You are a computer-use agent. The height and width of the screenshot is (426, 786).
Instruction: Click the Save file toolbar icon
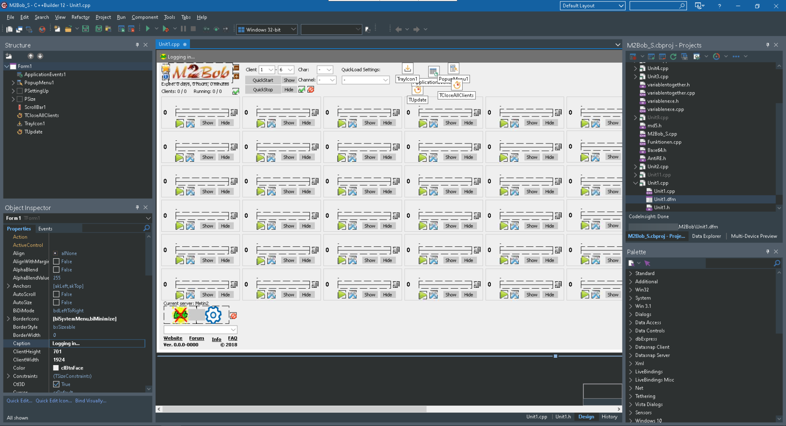pyautogui.click(x=86, y=29)
